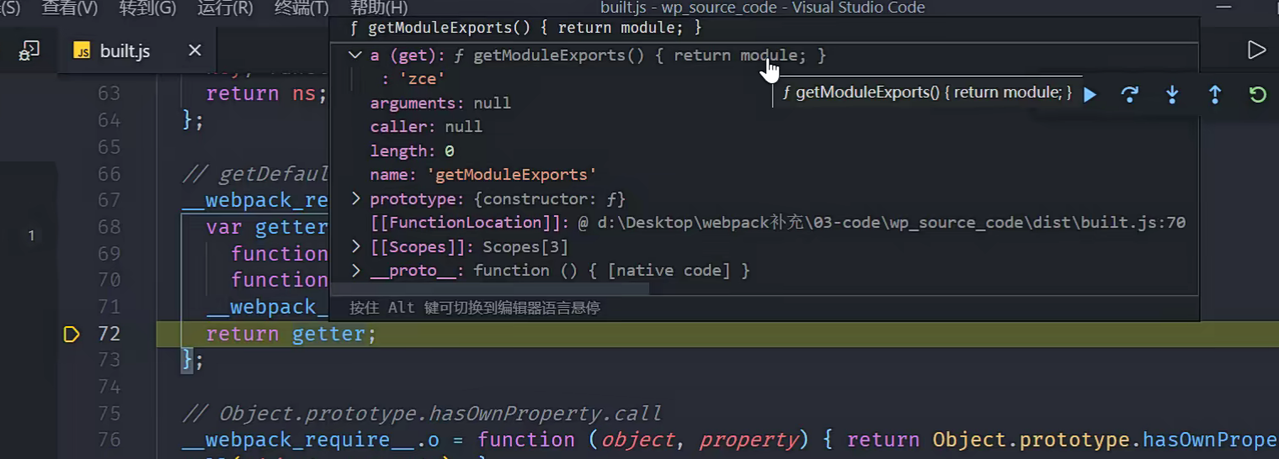Open the 帮助(H) menu
The height and width of the screenshot is (459, 1279).
click(378, 8)
